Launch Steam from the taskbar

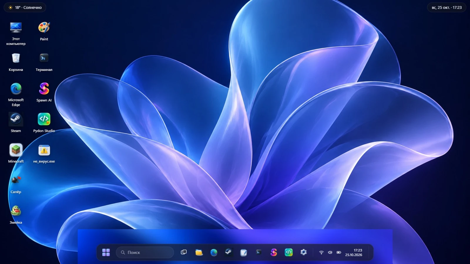point(229,252)
